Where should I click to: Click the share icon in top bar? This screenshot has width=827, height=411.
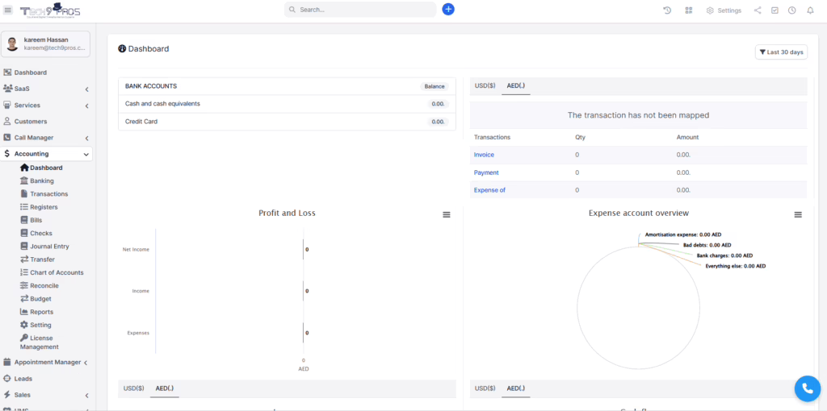point(757,10)
